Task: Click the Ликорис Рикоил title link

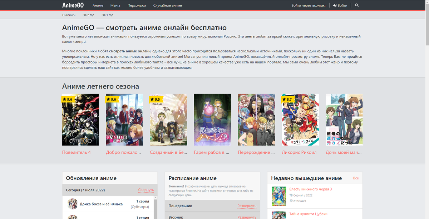Action: [299, 152]
